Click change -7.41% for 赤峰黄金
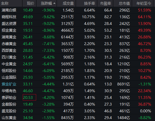Image resolution: width=155 pixels, height=121 pixels. coord(48,44)
